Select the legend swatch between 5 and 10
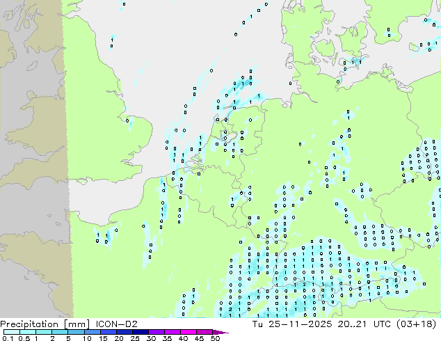The height and width of the screenshot is (341, 441). (76, 332)
